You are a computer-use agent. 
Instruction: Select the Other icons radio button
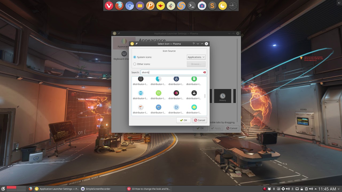pyautogui.click(x=135, y=64)
